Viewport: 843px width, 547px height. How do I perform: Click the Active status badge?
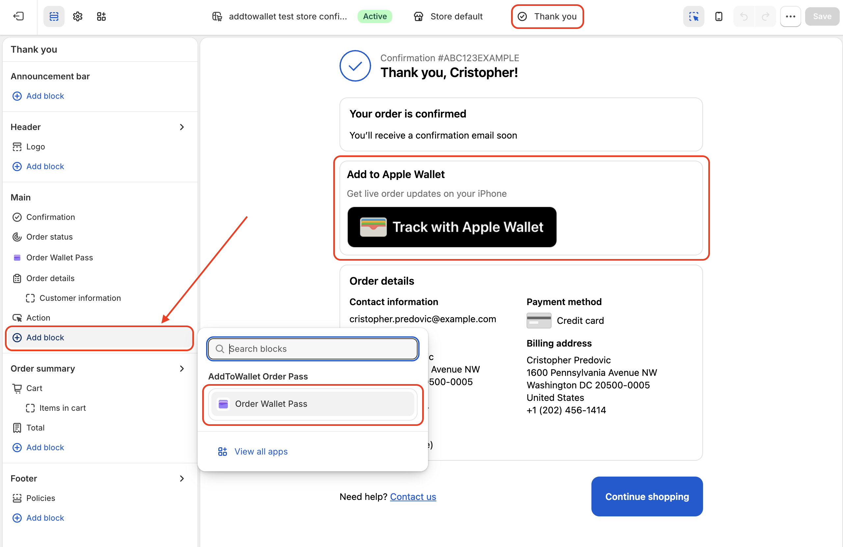(x=375, y=16)
